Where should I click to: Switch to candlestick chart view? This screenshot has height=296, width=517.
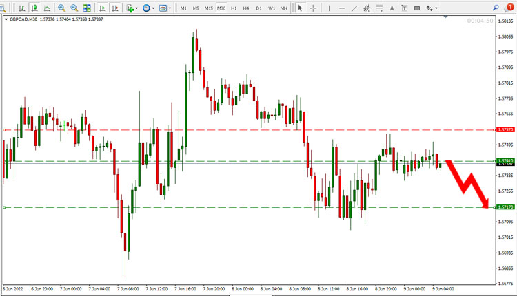point(34,8)
